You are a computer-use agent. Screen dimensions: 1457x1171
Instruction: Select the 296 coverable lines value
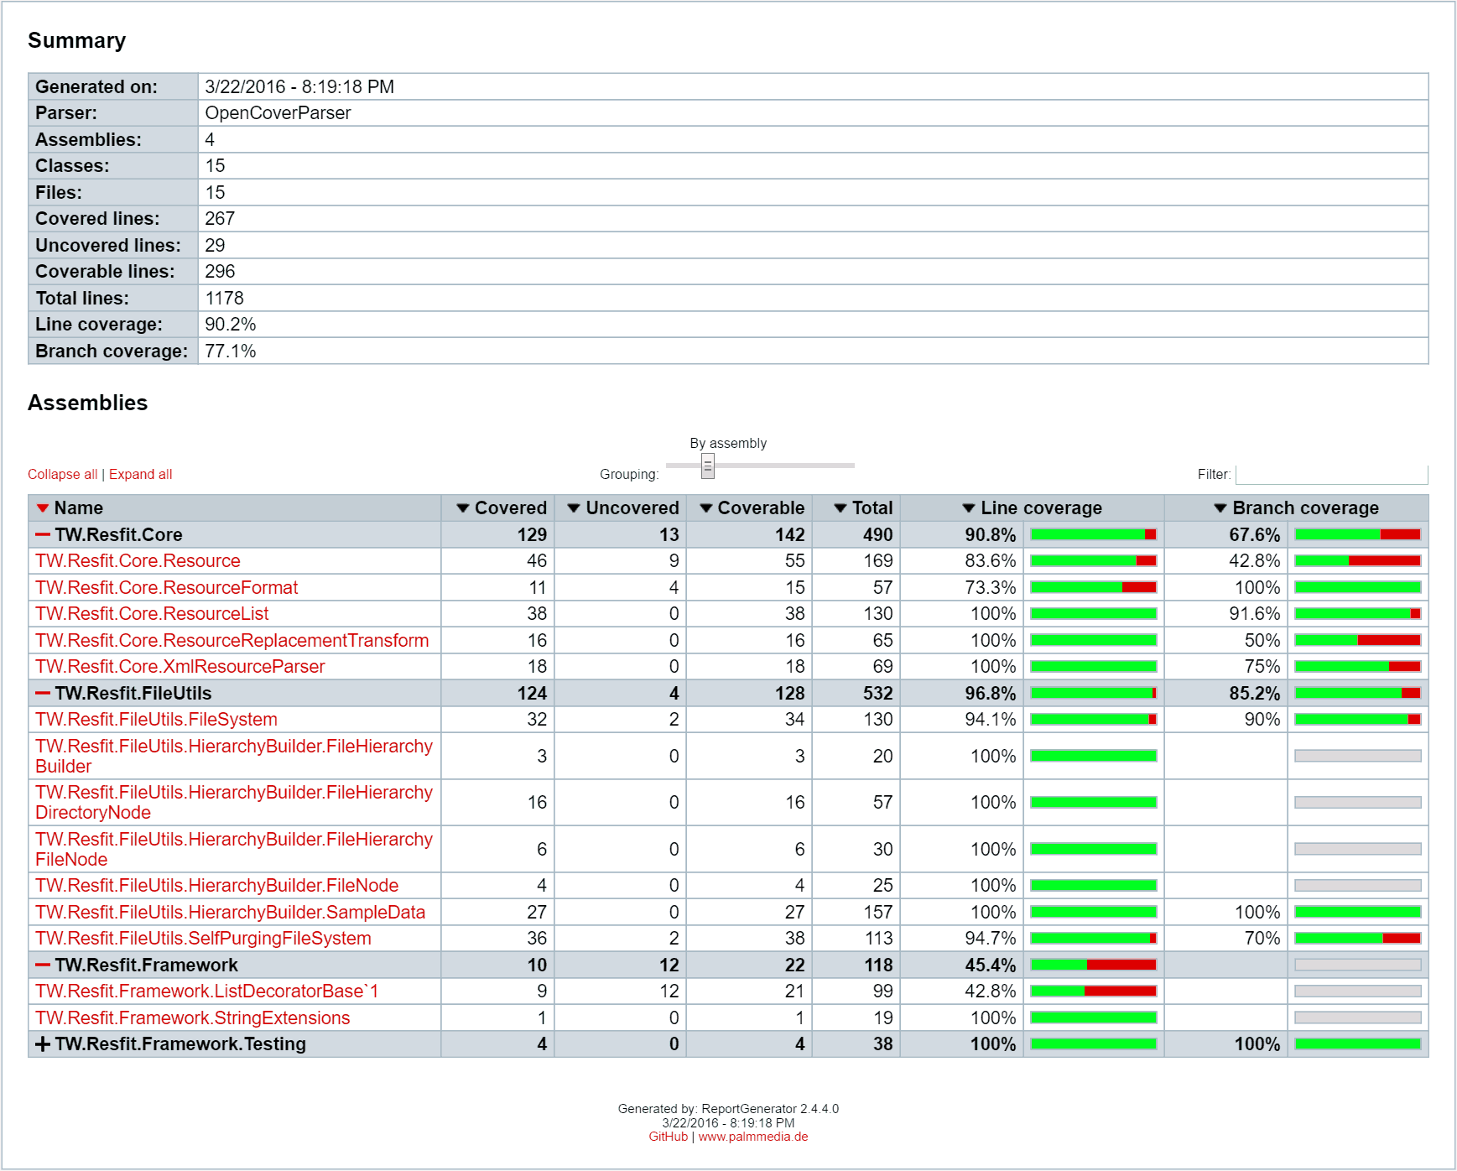[220, 272]
